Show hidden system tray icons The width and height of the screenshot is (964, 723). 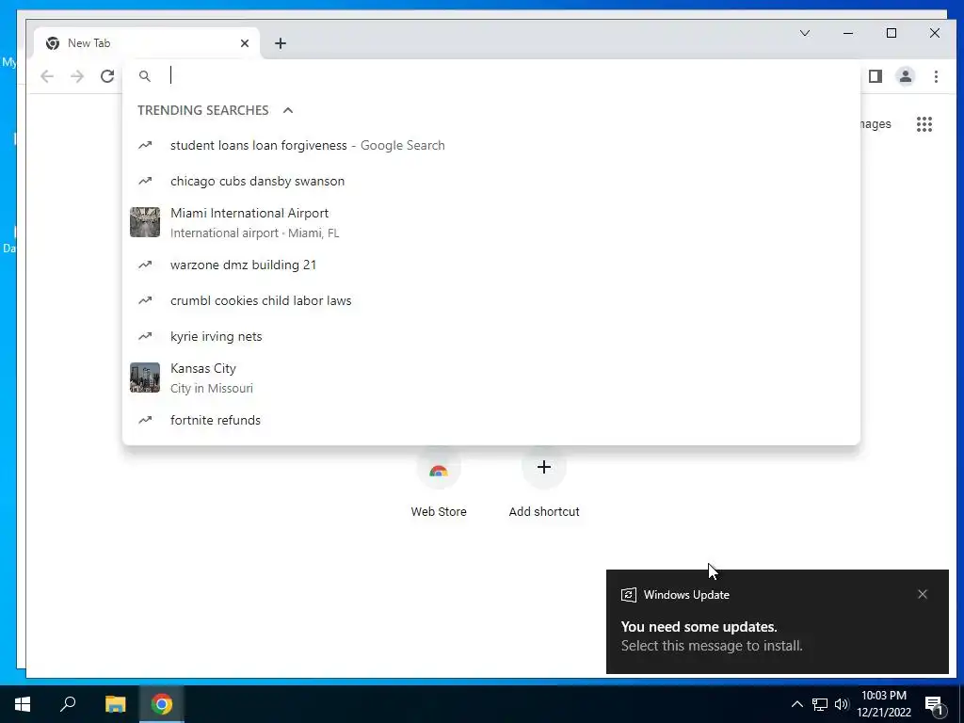coord(796,704)
